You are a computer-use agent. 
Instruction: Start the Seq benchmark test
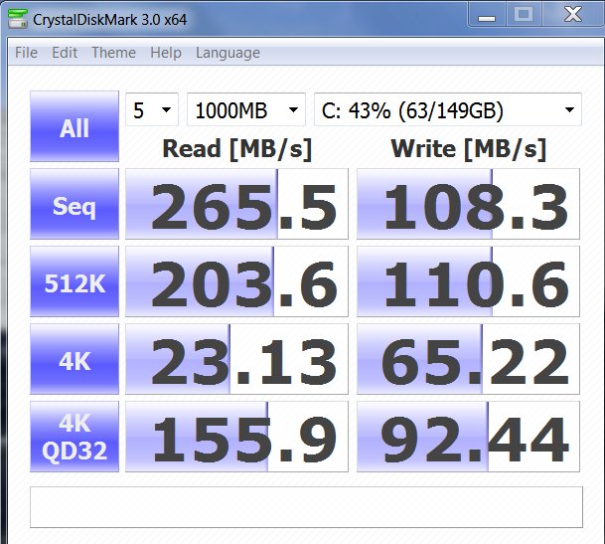[75, 204]
